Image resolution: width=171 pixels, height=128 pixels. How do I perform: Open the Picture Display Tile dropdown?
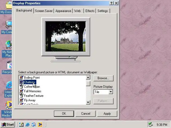(x=111, y=92)
